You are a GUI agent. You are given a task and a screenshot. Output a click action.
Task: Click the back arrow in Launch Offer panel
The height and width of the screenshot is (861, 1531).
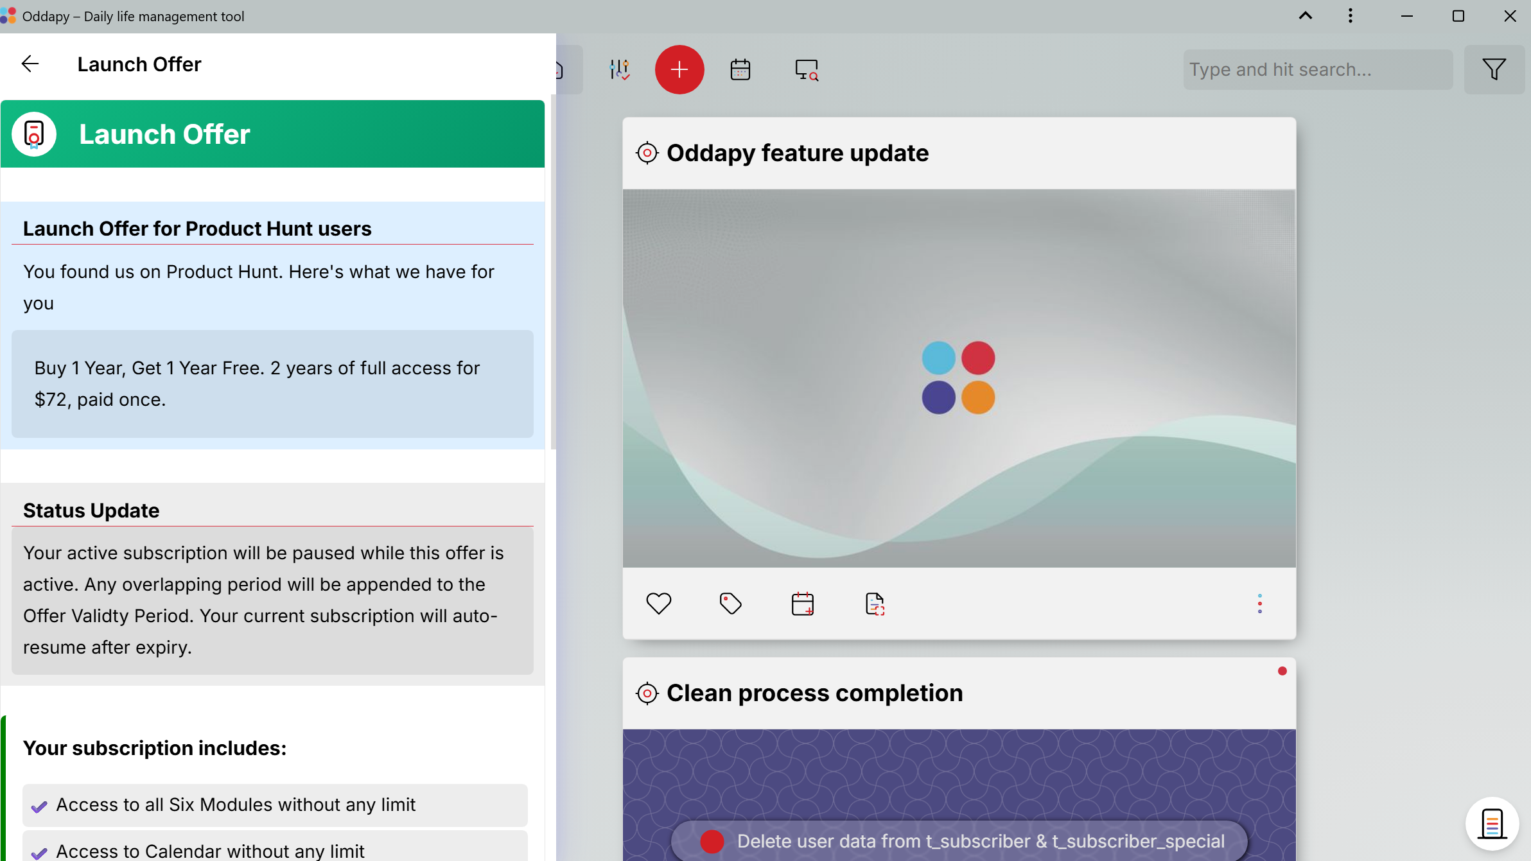click(30, 64)
